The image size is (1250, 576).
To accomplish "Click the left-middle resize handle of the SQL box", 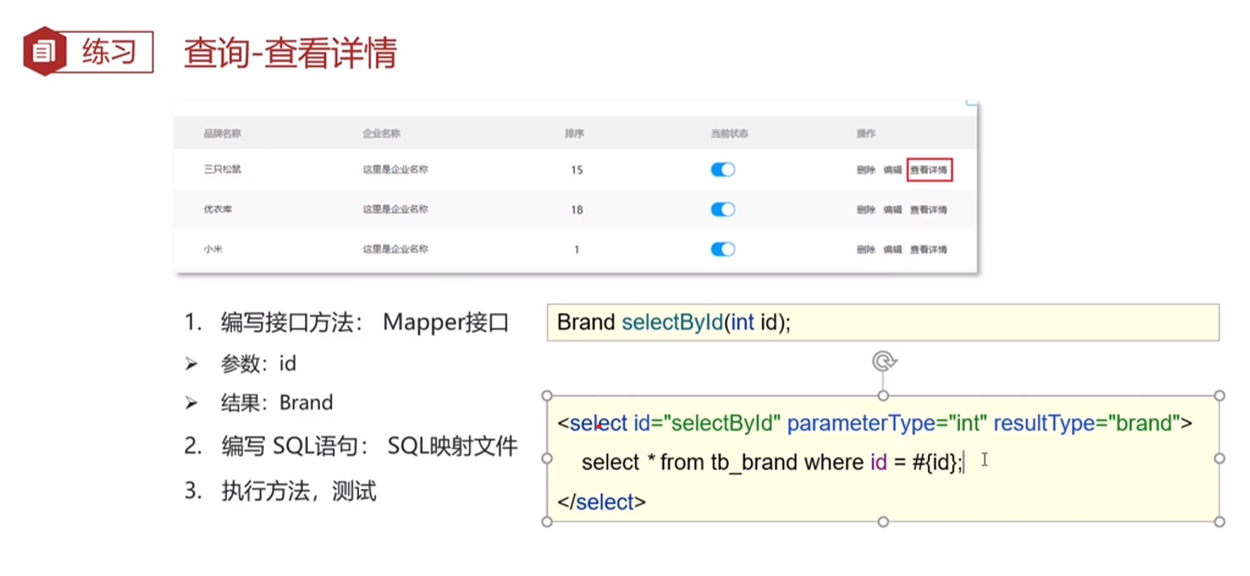I will pyautogui.click(x=548, y=458).
